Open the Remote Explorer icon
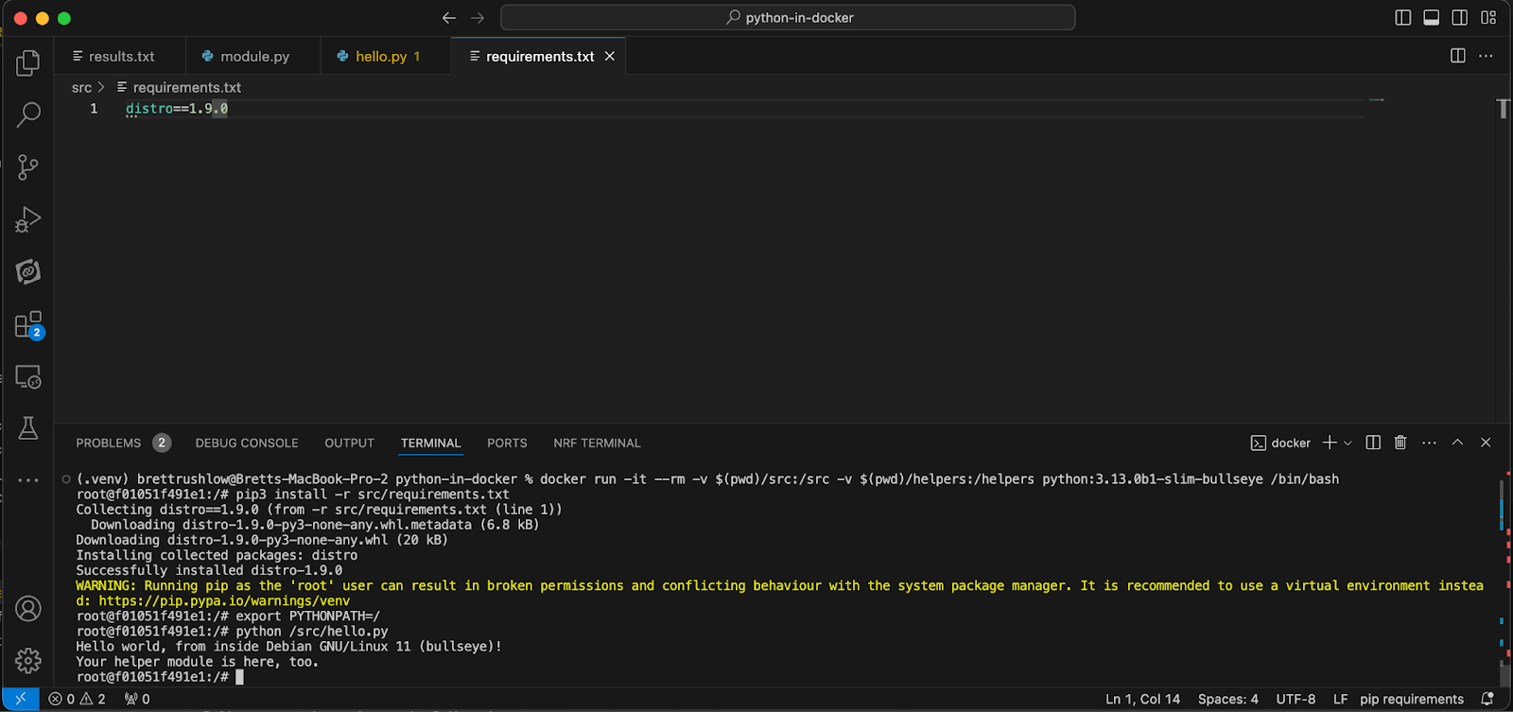The width and height of the screenshot is (1513, 712). [28, 377]
